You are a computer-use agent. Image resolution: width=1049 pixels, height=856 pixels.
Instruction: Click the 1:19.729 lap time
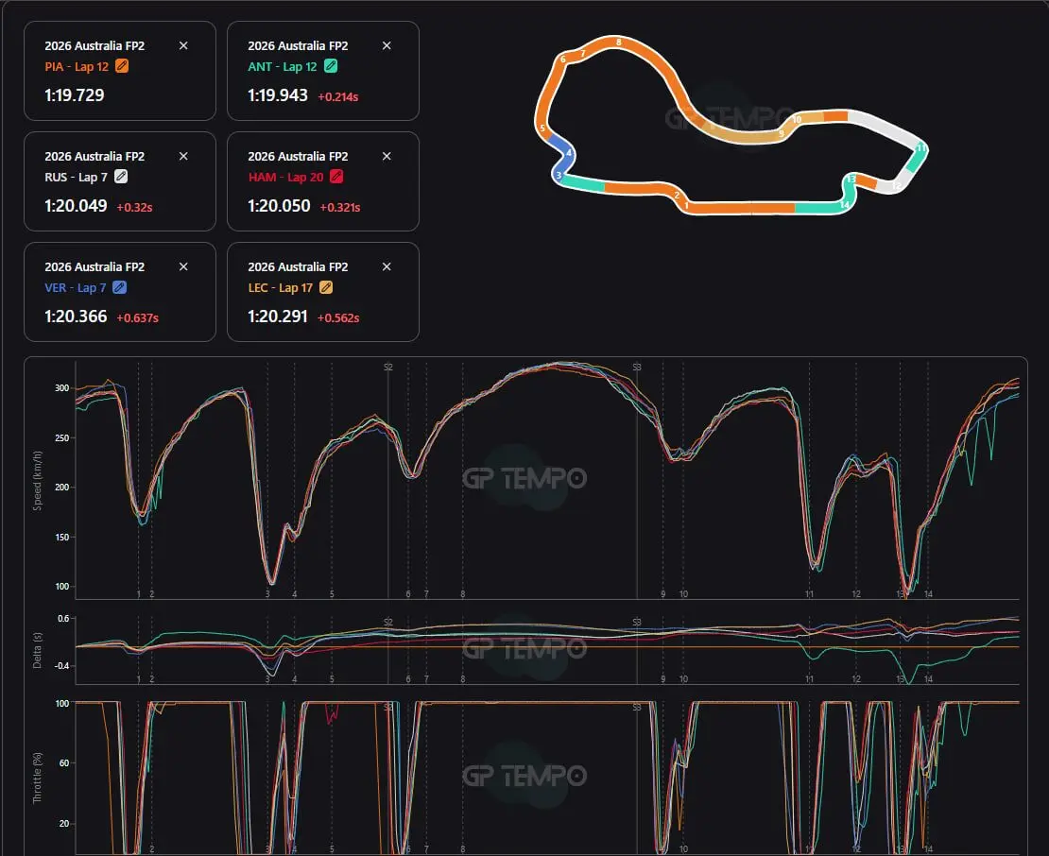(74, 95)
